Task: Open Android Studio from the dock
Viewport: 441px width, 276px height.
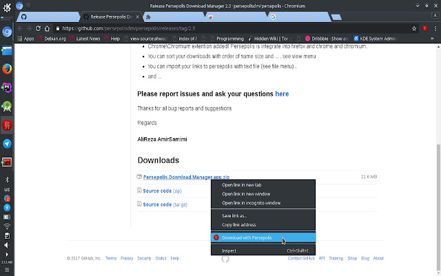Action: click(7, 106)
